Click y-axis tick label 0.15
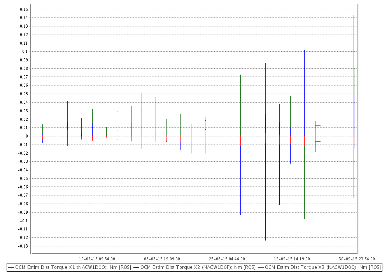Screen dimensions: 389x272 tap(24, 9)
